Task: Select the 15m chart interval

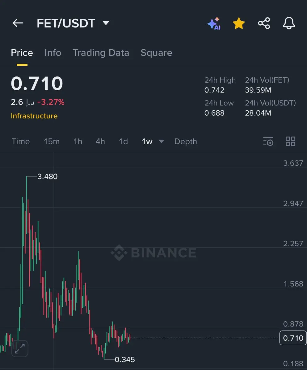Action: 52,142
